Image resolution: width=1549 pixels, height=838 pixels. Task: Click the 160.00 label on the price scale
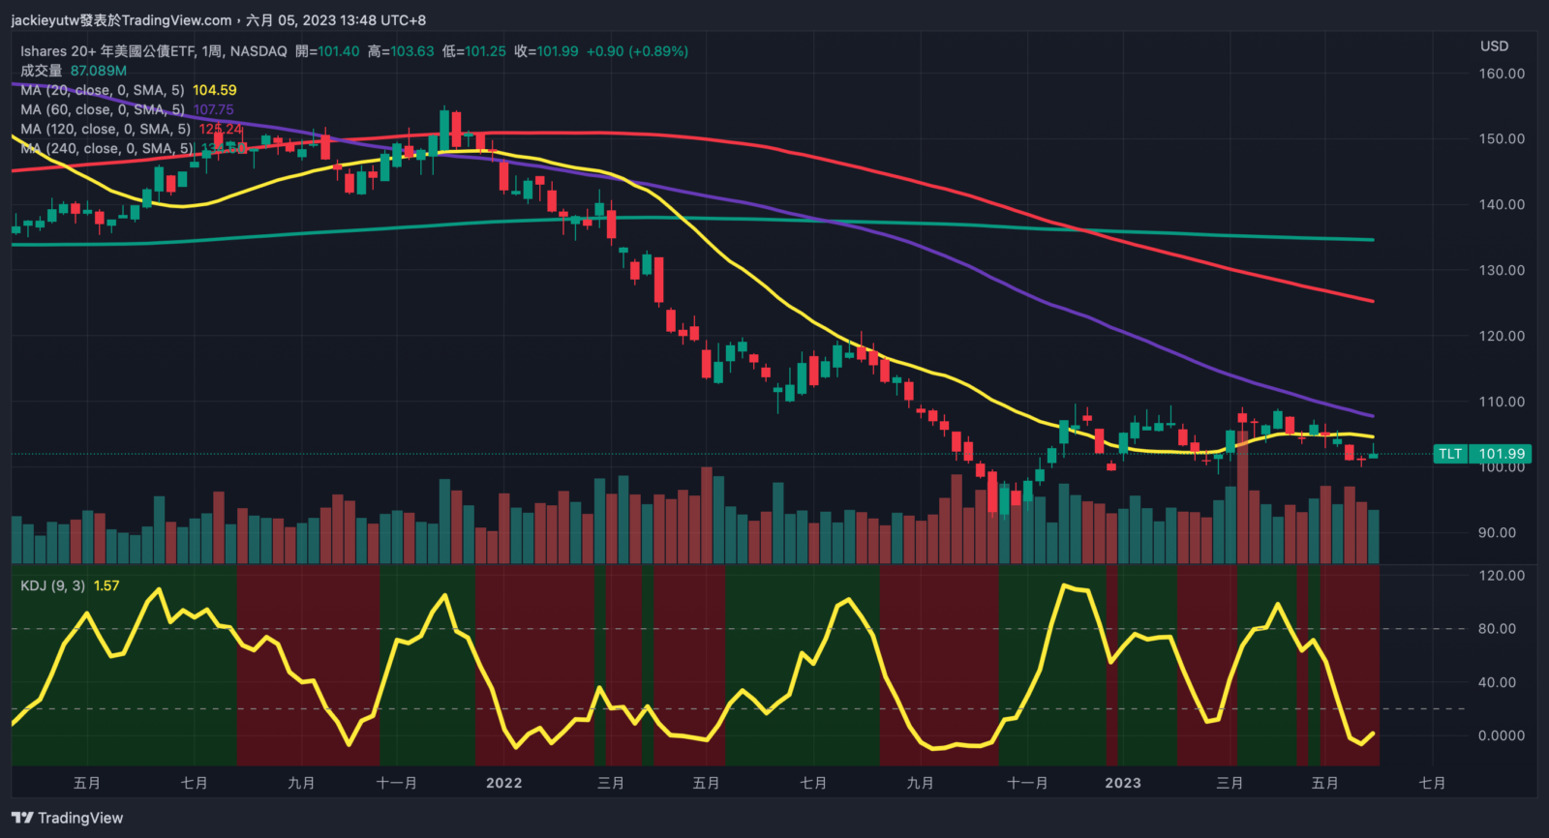point(1502,74)
